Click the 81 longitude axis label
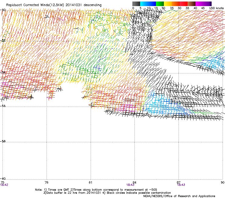Screen dimensions: 225x198 coord(90,182)
